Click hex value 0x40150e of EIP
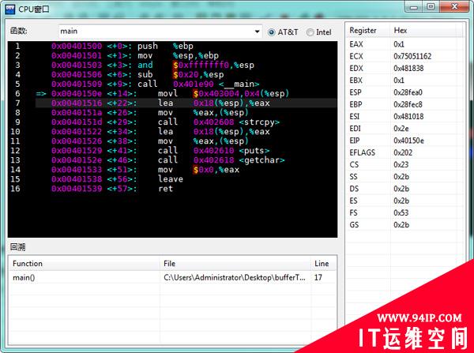This screenshot has height=353, width=474. 408,141
